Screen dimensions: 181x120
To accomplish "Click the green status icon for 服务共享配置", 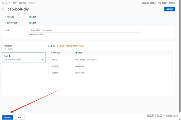I will pyautogui.click(x=30, y=23).
